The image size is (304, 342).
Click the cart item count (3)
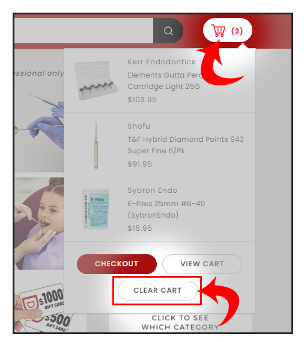click(x=237, y=31)
